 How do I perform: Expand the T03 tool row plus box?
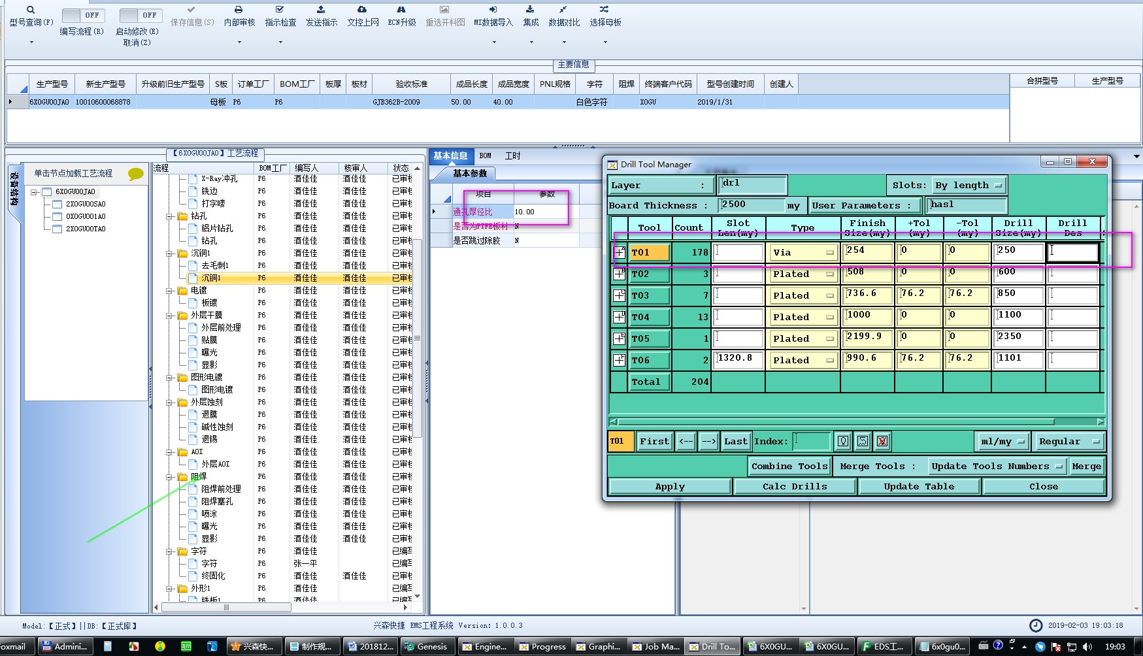coord(620,295)
